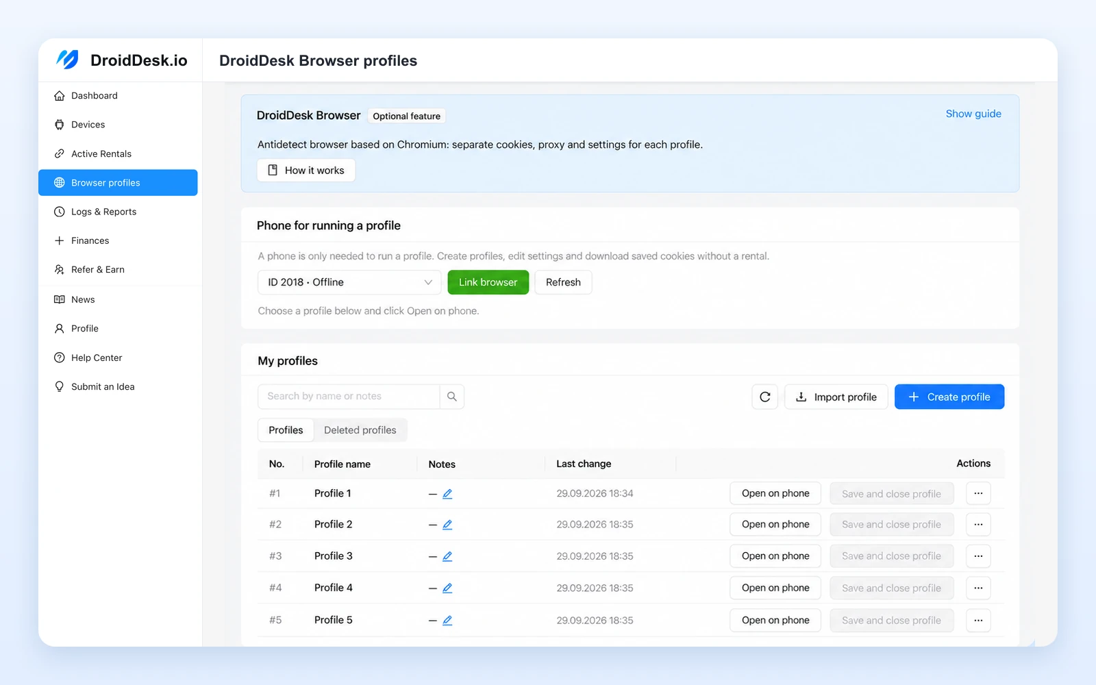The image size is (1096, 685).
Task: Click the magnifier search icon
Action: (452, 397)
